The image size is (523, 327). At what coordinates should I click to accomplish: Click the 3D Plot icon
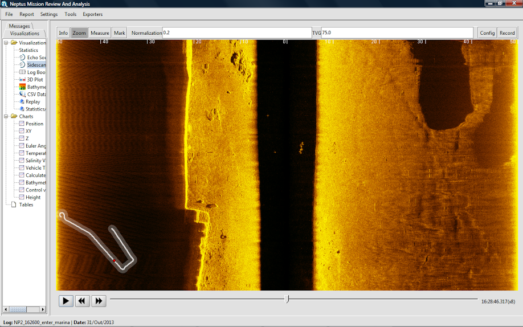[22, 79]
